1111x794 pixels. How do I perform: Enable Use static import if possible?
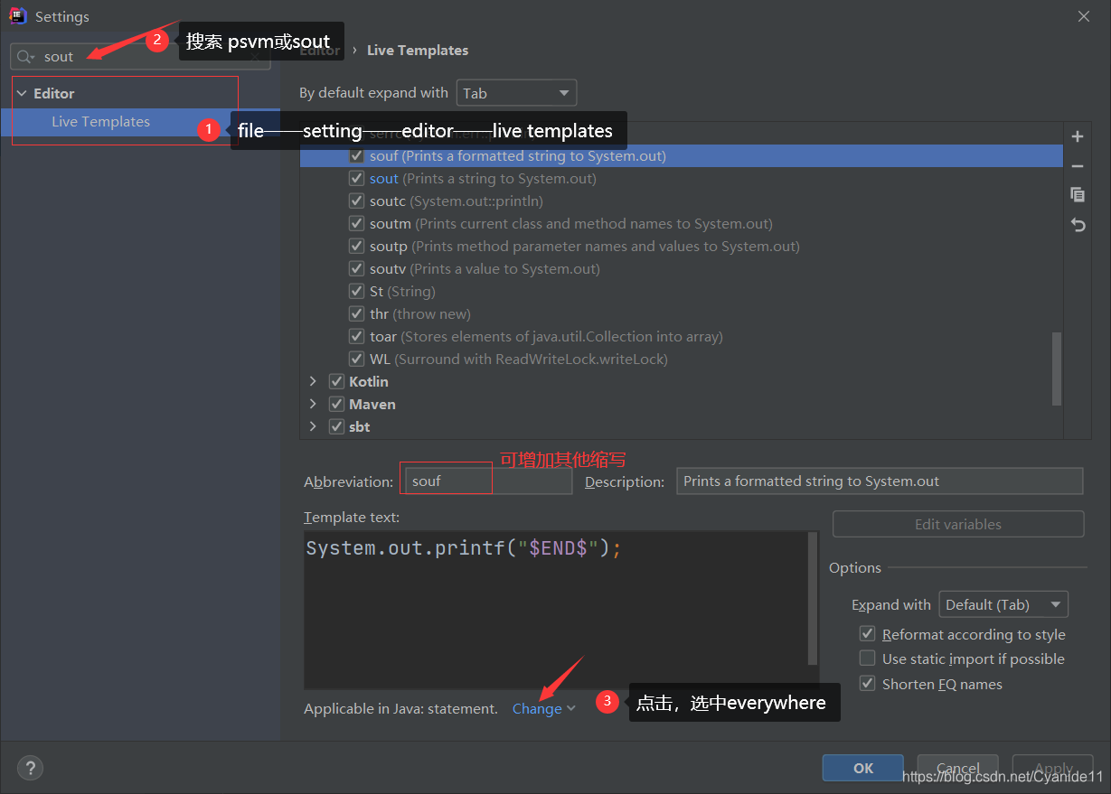[x=867, y=659]
